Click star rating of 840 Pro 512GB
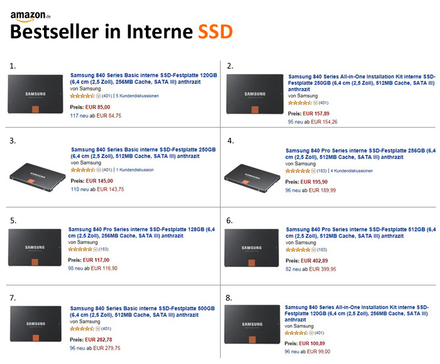 (x=298, y=250)
